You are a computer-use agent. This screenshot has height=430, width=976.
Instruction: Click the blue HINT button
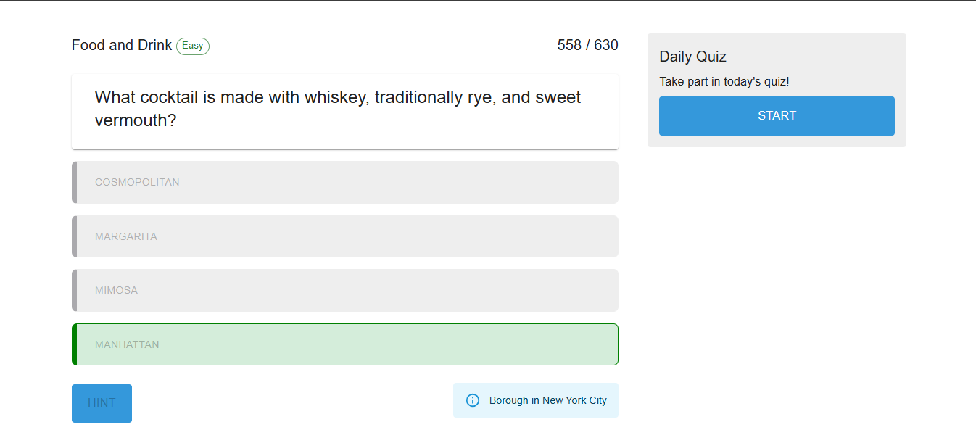click(x=102, y=403)
